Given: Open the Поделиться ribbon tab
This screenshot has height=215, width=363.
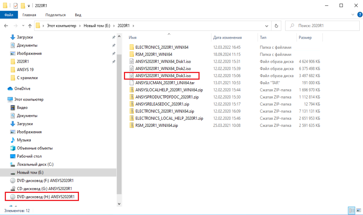Looking at the screenshot, I should point(55,15).
